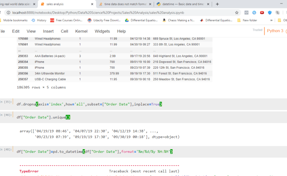The width and height of the screenshot is (287, 176).
Task: Open the Differential Equations bookmark with red icon
Action: (x=216, y=20)
